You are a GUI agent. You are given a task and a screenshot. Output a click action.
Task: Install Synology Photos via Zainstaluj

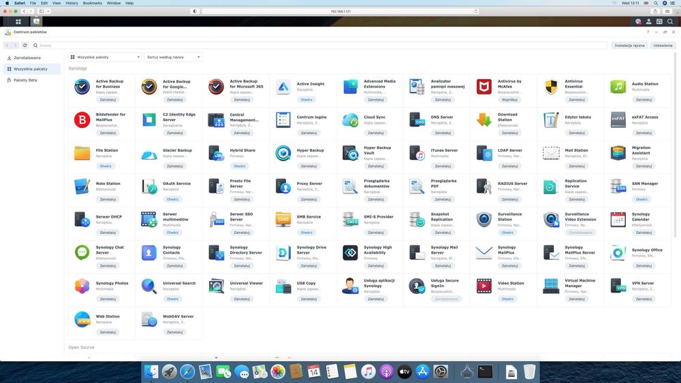coord(108,299)
